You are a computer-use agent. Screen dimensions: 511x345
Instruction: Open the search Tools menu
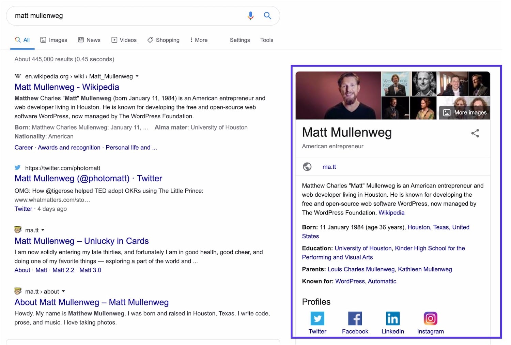[266, 40]
